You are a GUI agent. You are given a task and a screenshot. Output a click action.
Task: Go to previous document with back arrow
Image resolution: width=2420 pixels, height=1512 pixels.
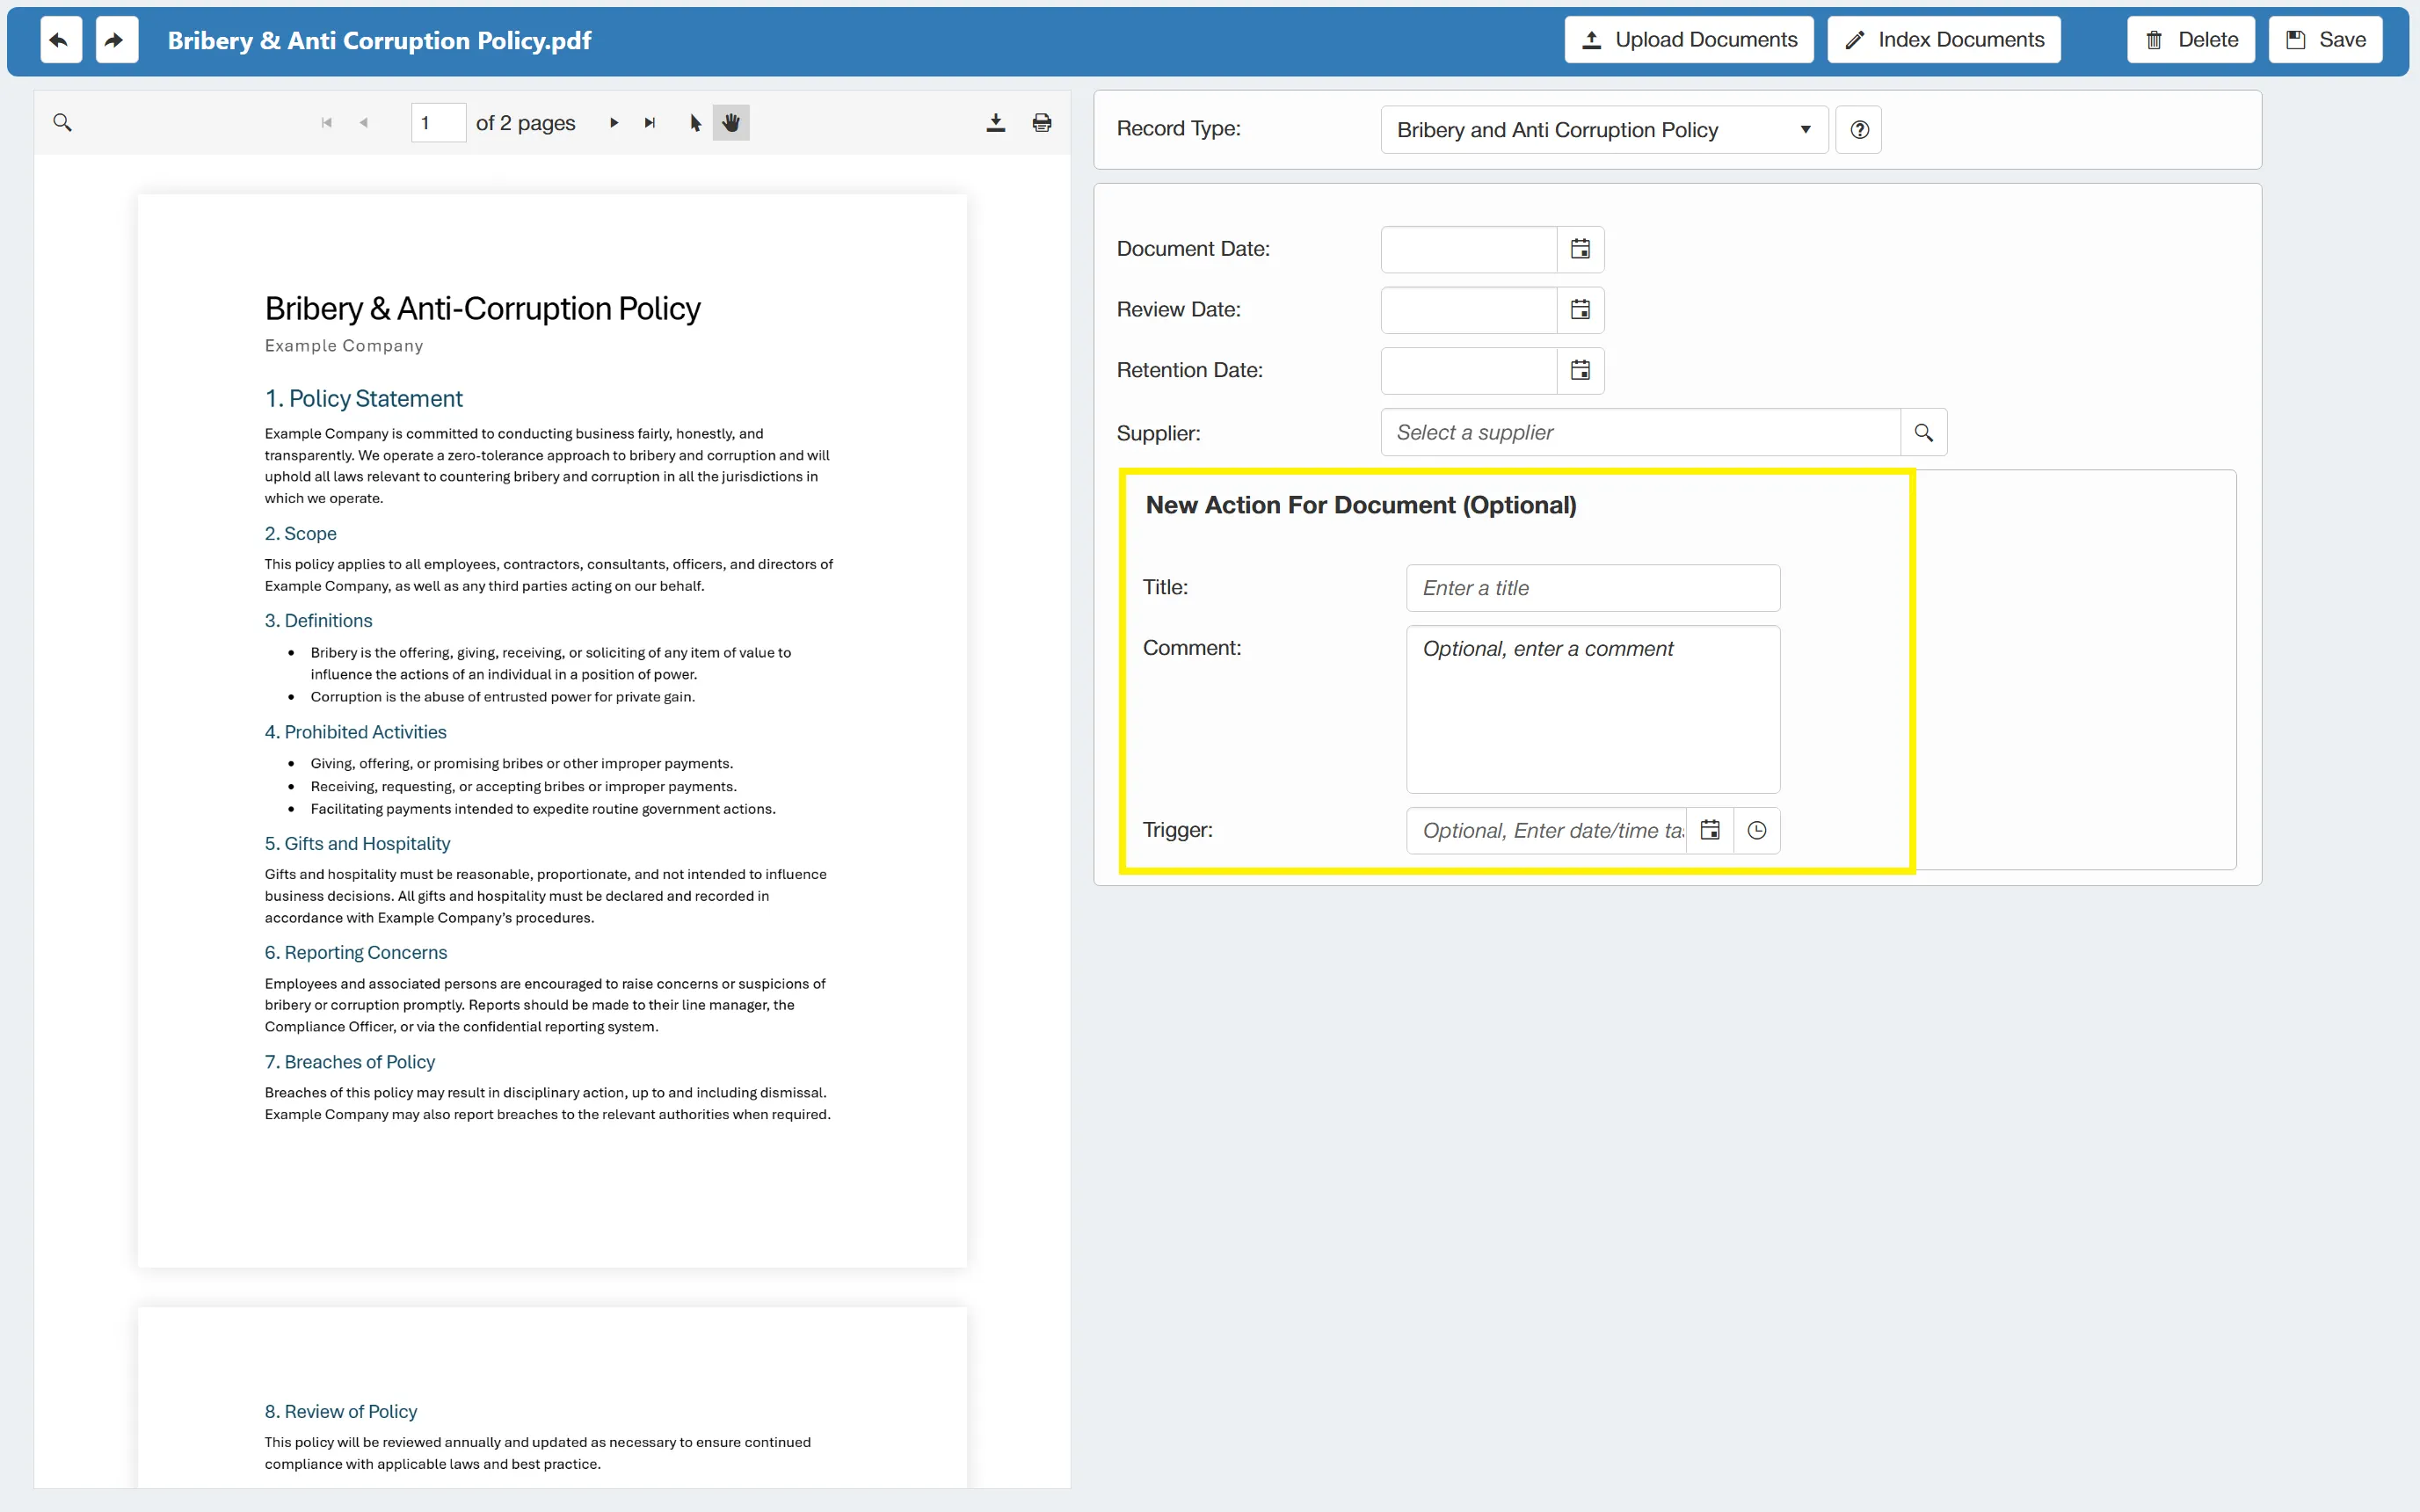[x=61, y=40]
